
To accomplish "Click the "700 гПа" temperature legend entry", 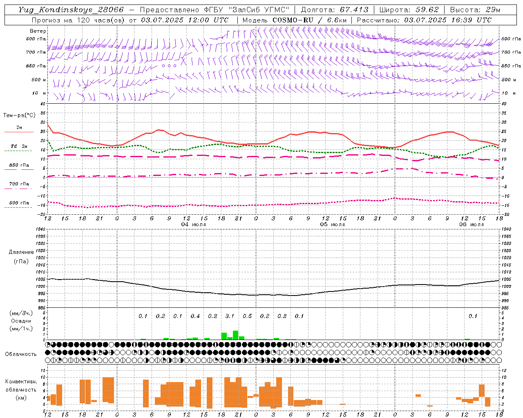I will [x=19, y=184].
